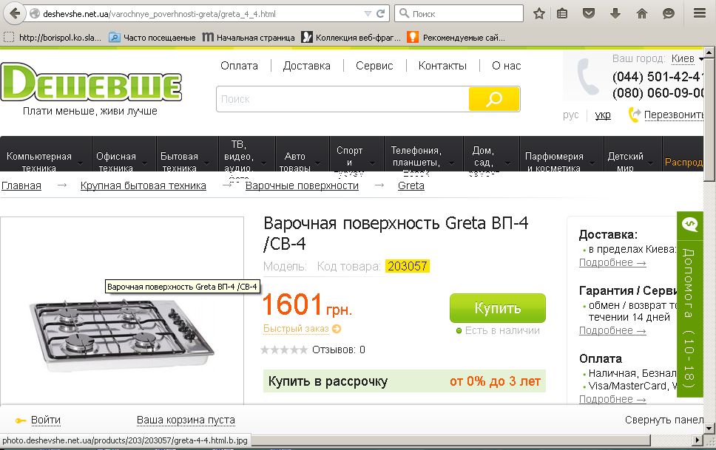Image resolution: width=716 pixels, height=450 pixels.
Task: Click Подробнее link under Гарантия / Сервис
Action: tap(612, 330)
